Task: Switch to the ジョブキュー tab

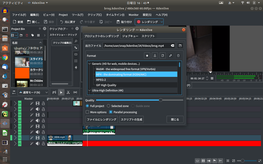Action: 130,36
